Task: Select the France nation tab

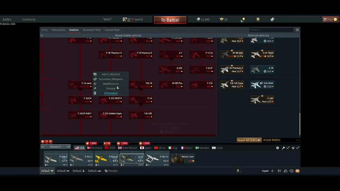Action: pos(187,148)
